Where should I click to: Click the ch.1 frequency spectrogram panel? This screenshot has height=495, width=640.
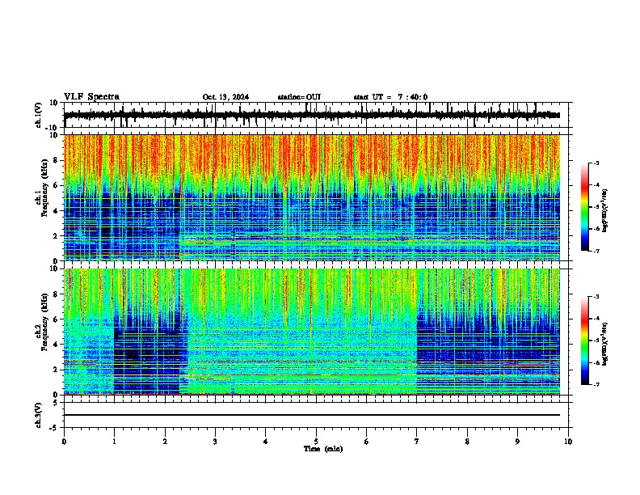312,197
